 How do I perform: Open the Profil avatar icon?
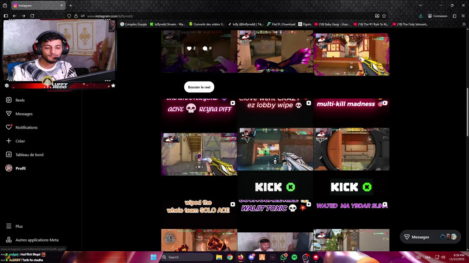click(9, 168)
